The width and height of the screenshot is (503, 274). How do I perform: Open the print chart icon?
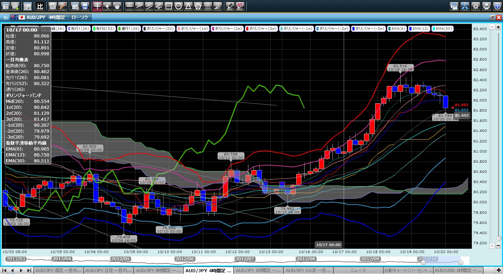(486, 6)
